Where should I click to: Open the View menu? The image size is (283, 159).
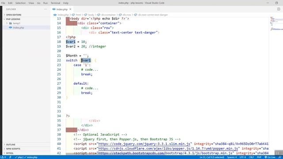pos(31,3)
